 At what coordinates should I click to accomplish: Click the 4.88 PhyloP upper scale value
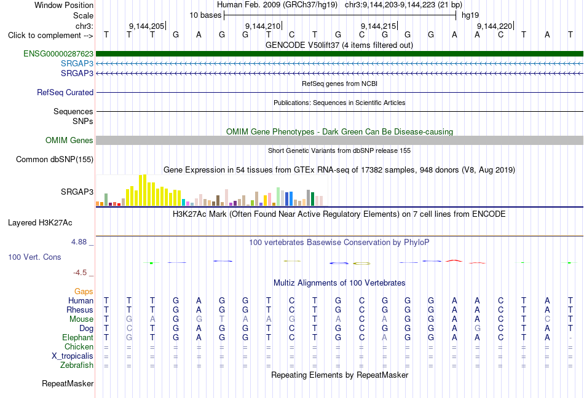pyautogui.click(x=79, y=242)
